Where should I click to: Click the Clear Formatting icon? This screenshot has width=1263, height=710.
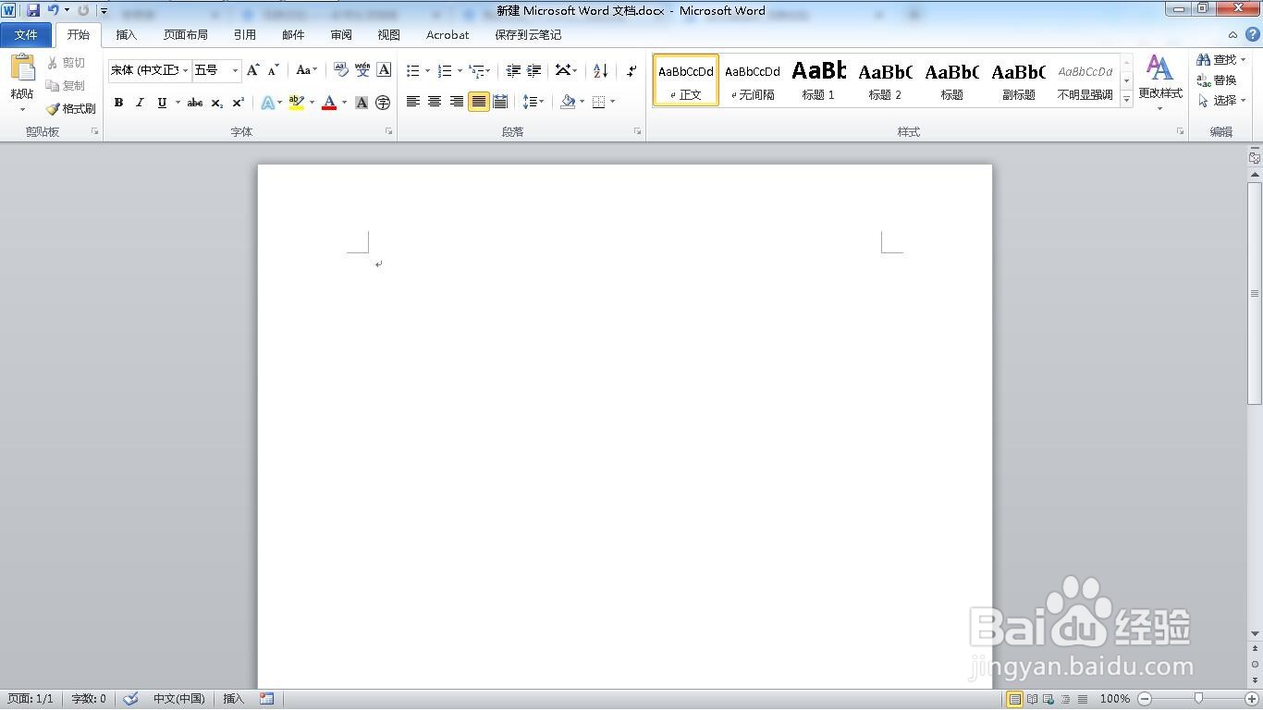(340, 70)
